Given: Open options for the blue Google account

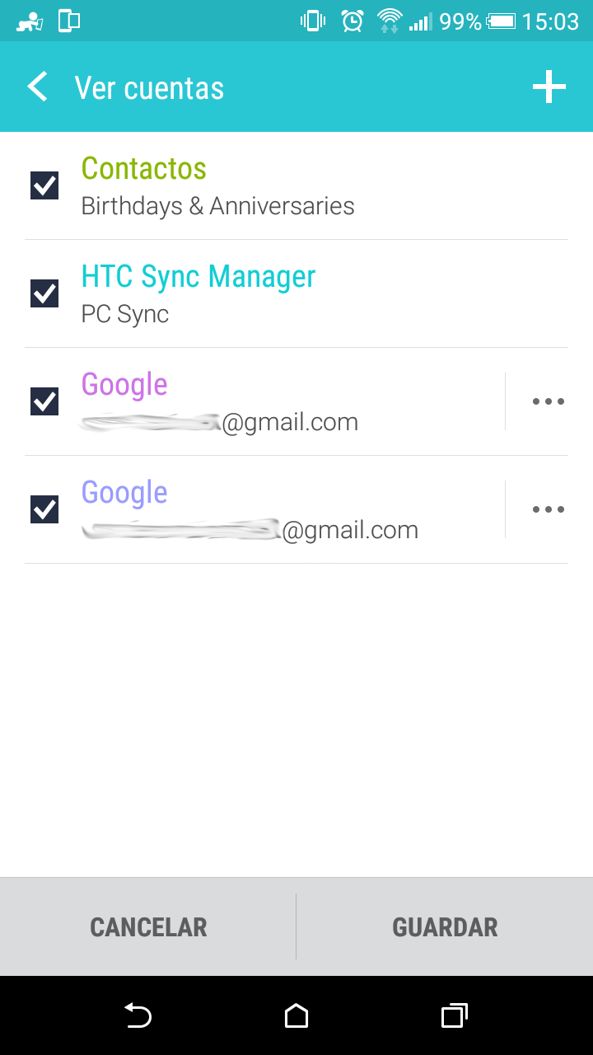Looking at the screenshot, I should click(x=548, y=509).
